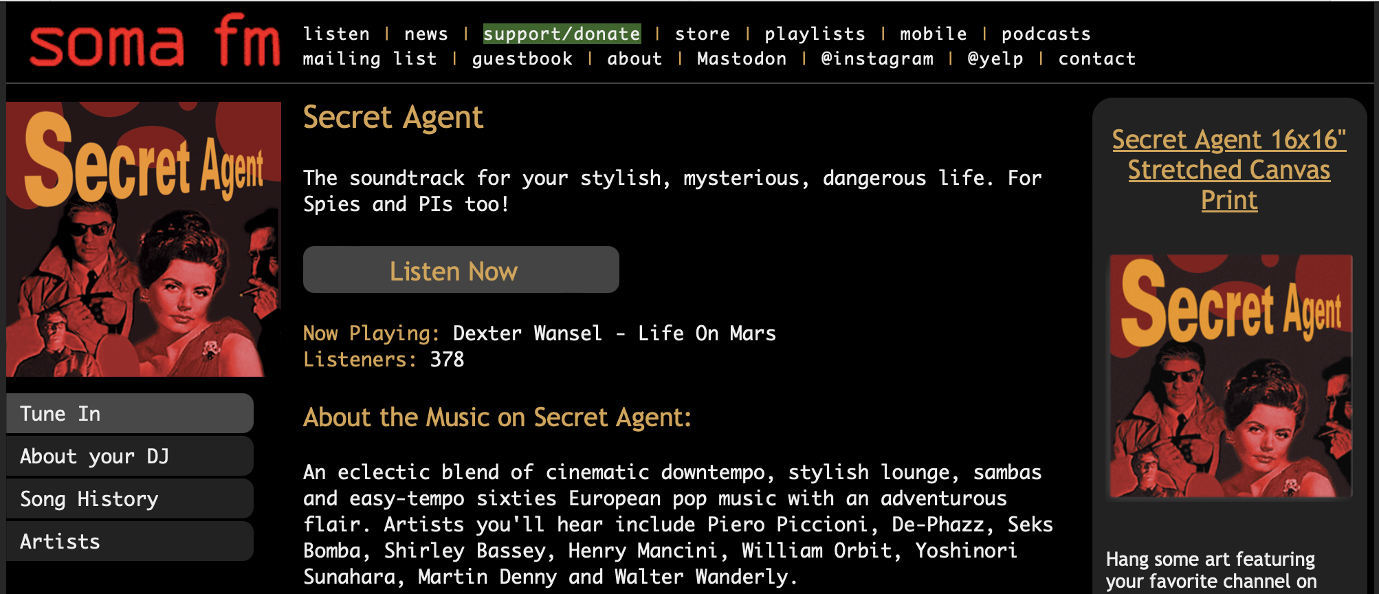Click the soma fm logo
This screenshot has width=1379, height=594.
(x=155, y=41)
